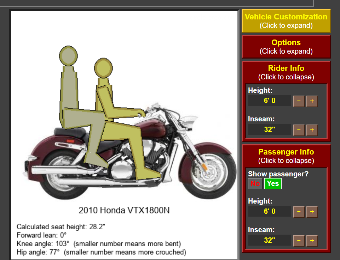The width and height of the screenshot is (340, 260).
Task: Expand the Options panel
Action: coord(286,47)
